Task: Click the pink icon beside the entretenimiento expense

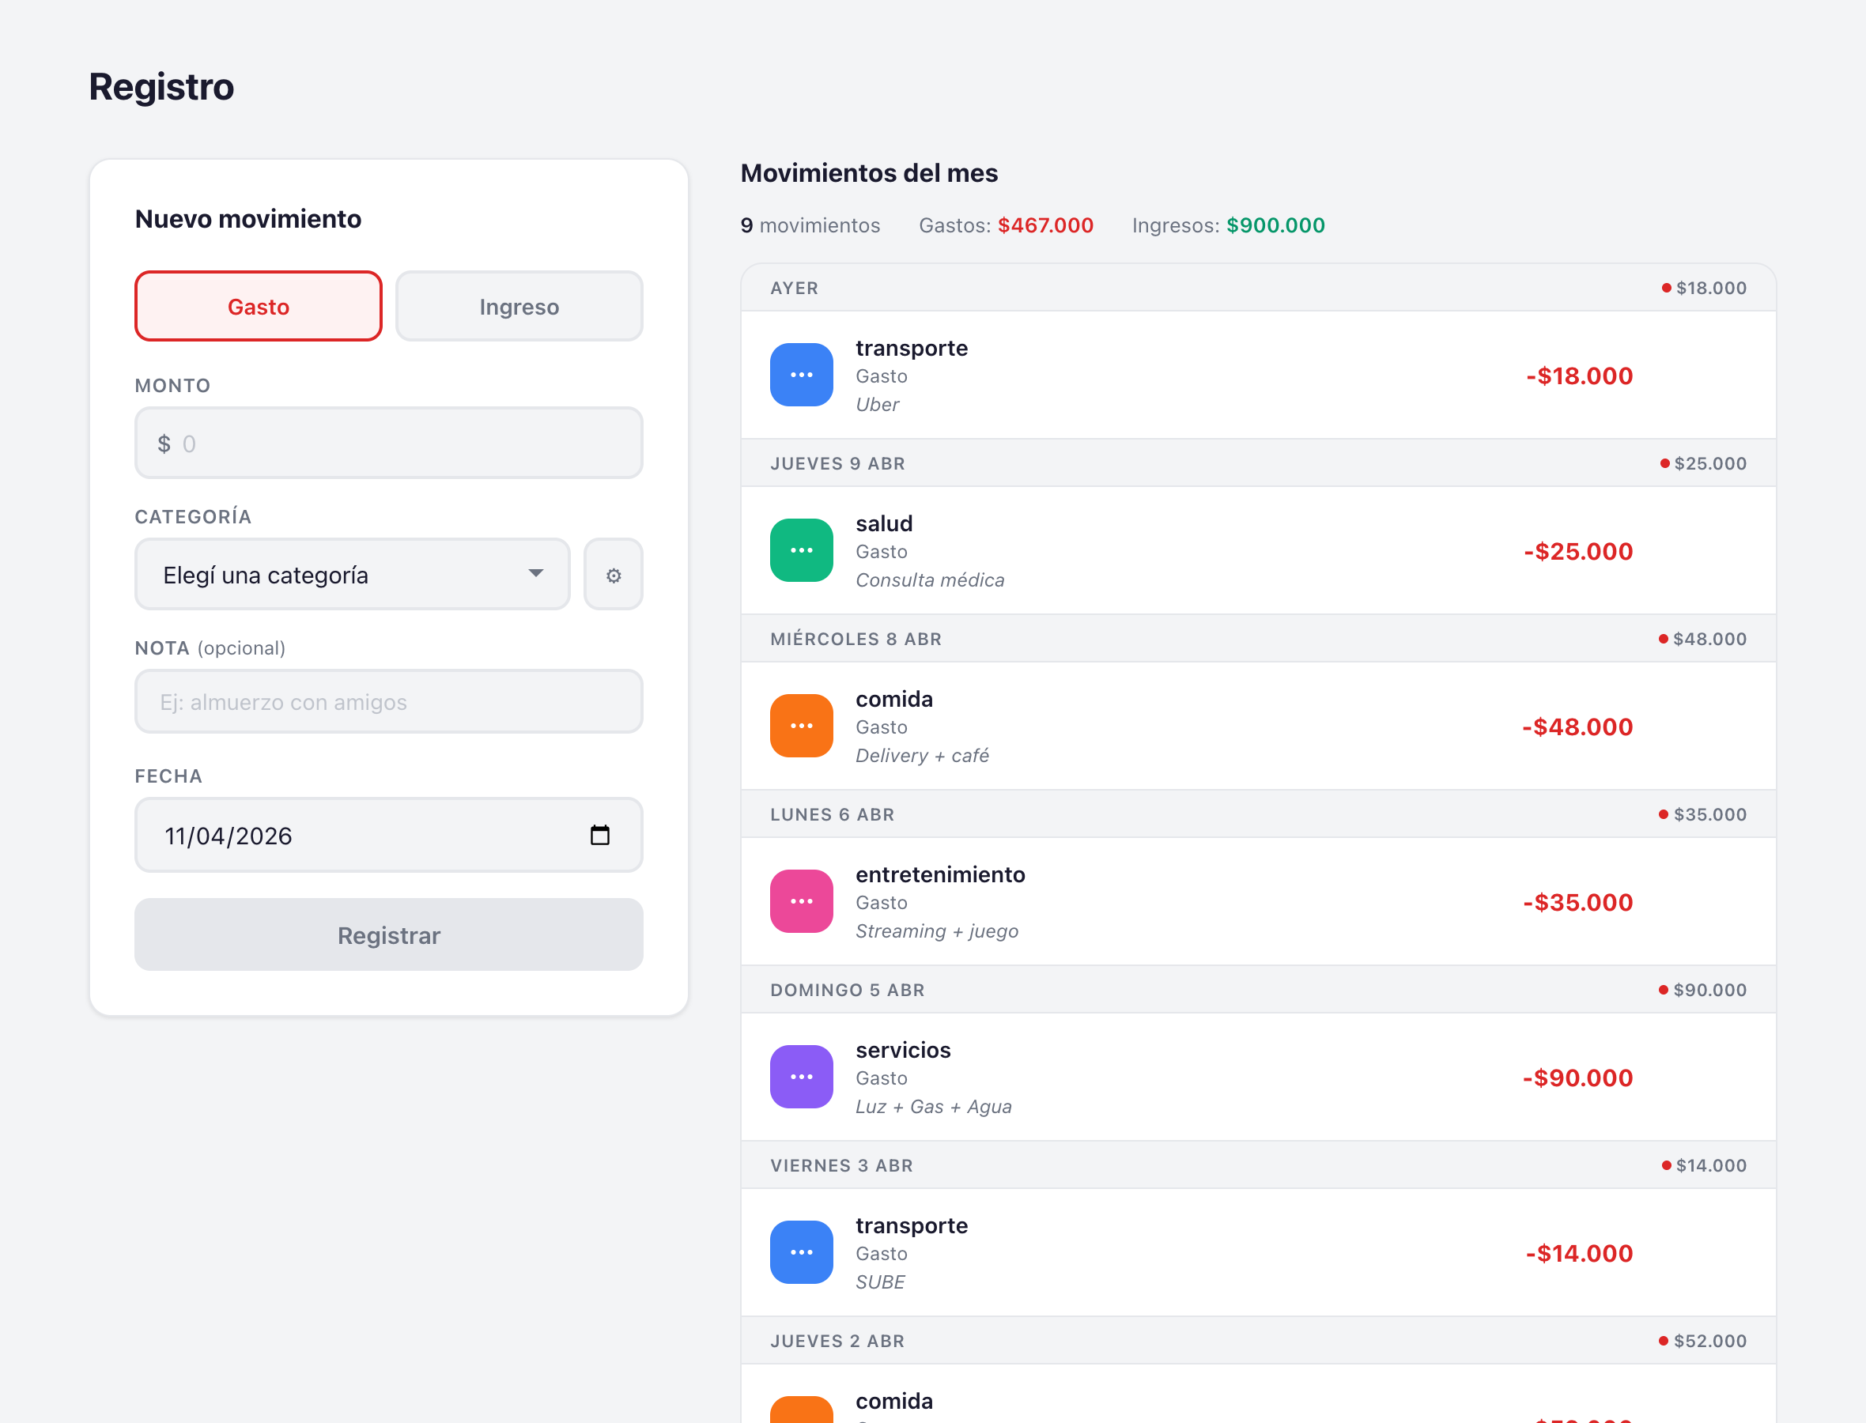Action: 800,900
